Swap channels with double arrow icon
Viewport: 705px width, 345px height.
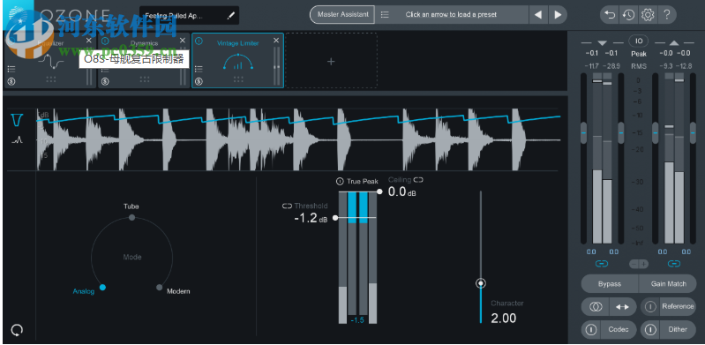(623, 307)
